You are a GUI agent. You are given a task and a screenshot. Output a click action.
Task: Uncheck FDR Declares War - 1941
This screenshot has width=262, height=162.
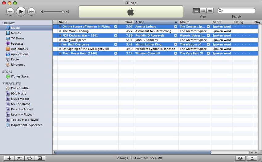click(60, 36)
